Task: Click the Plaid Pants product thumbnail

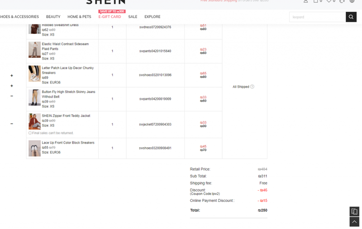Action: click(x=34, y=50)
